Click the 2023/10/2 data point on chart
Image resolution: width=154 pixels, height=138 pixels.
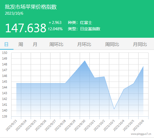click(x=104, y=77)
